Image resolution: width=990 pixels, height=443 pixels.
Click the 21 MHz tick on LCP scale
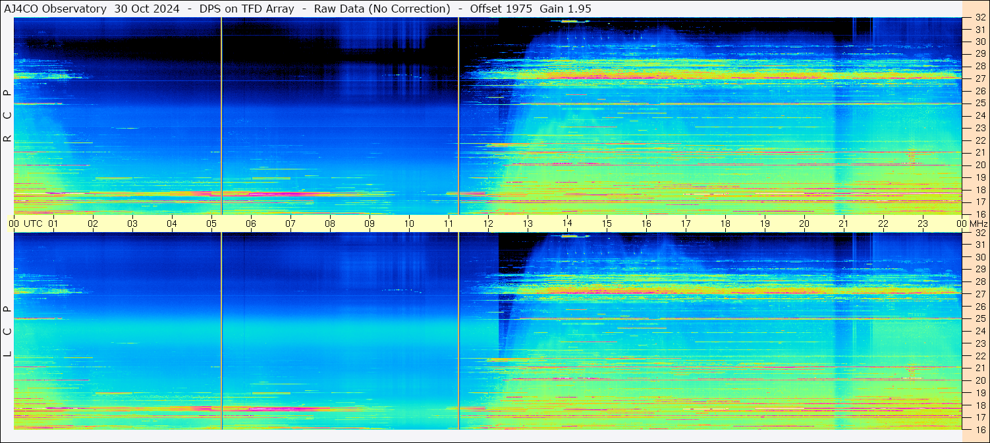979,368
